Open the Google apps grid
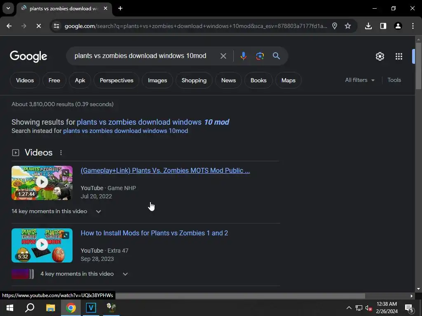 [399, 56]
